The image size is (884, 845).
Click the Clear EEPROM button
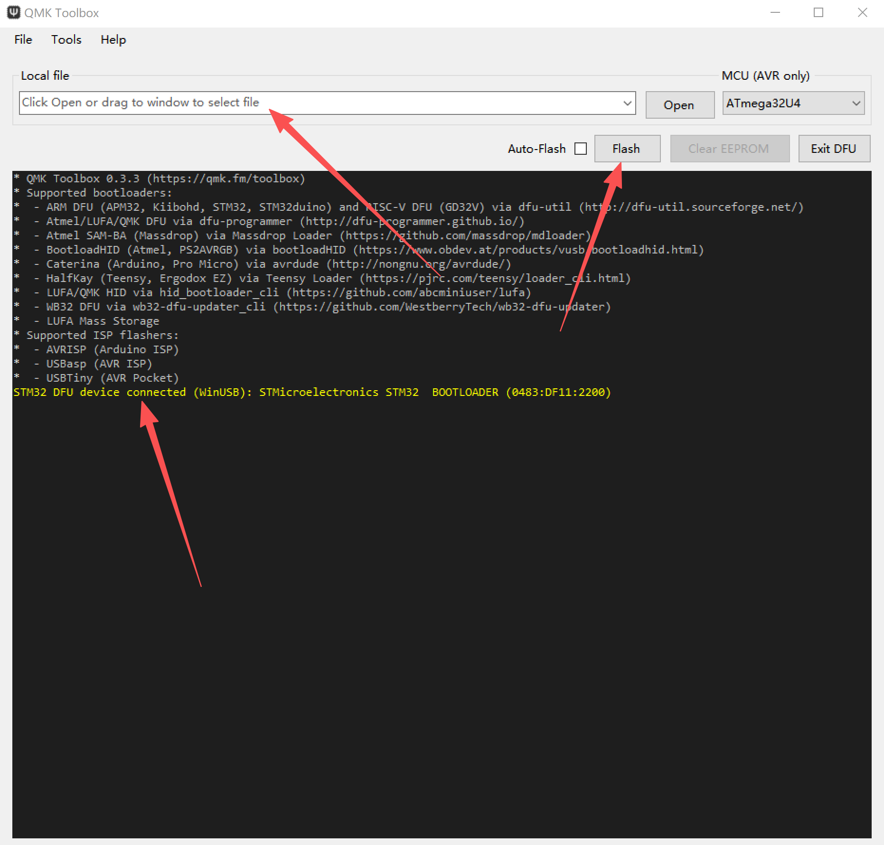[729, 149]
